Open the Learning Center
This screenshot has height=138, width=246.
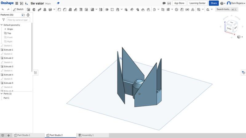[x=197, y=3]
